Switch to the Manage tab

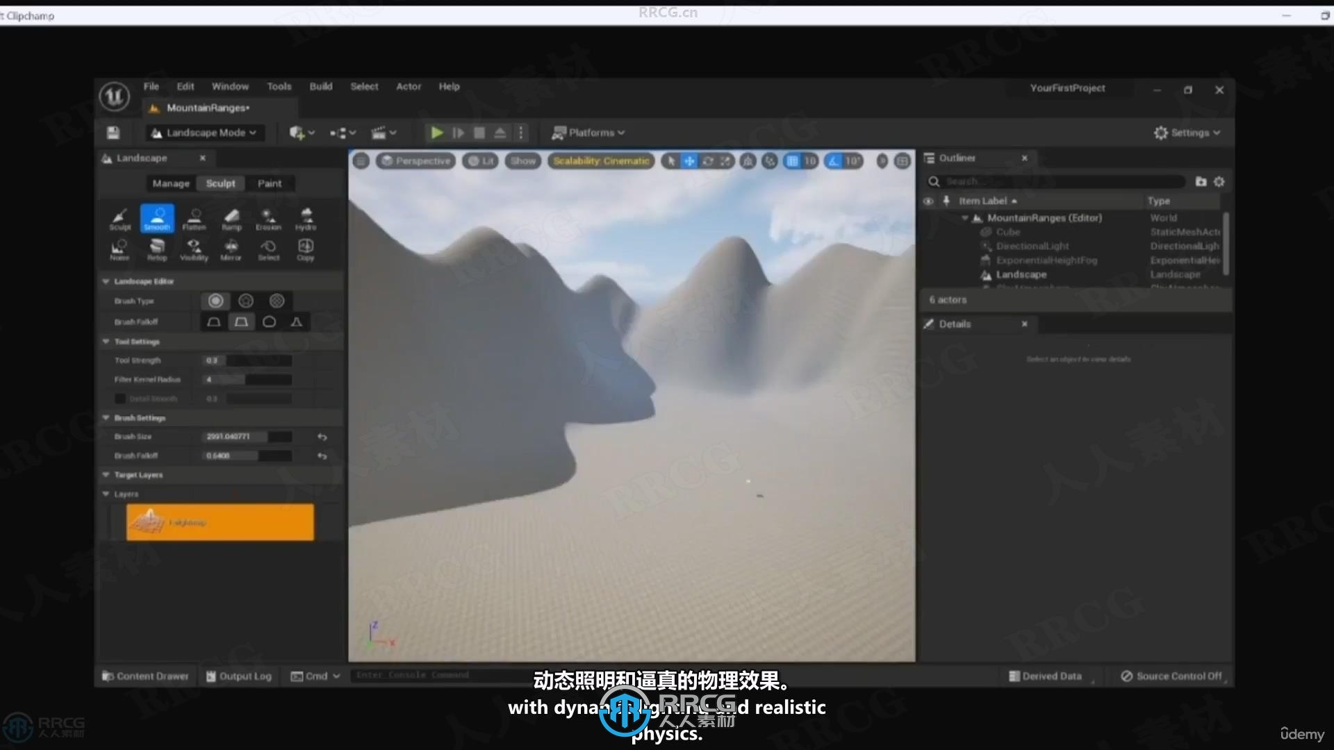(x=171, y=184)
